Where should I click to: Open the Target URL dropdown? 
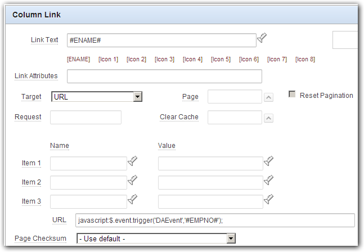[97, 97]
